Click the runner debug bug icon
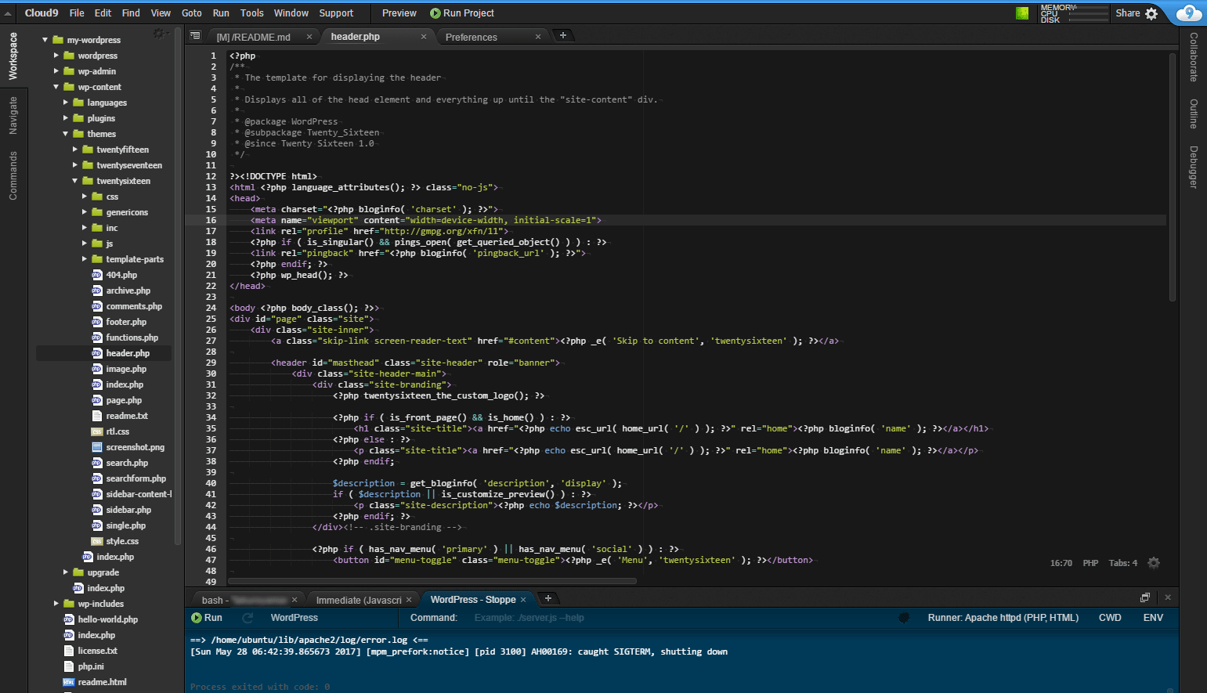This screenshot has width=1207, height=693. [x=904, y=618]
